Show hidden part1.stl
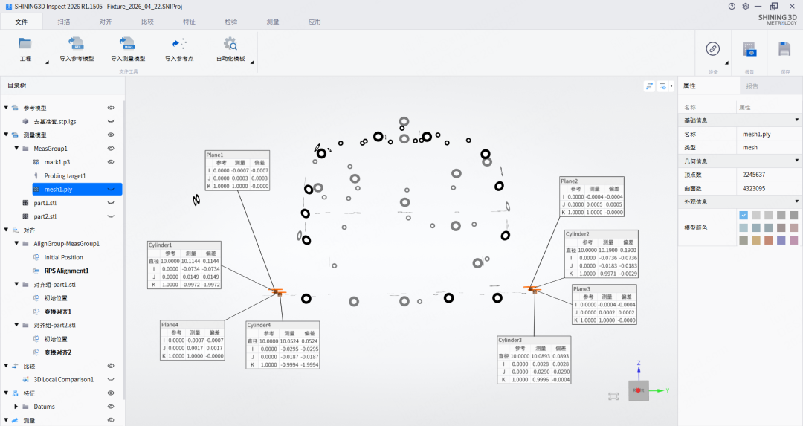 coord(110,203)
